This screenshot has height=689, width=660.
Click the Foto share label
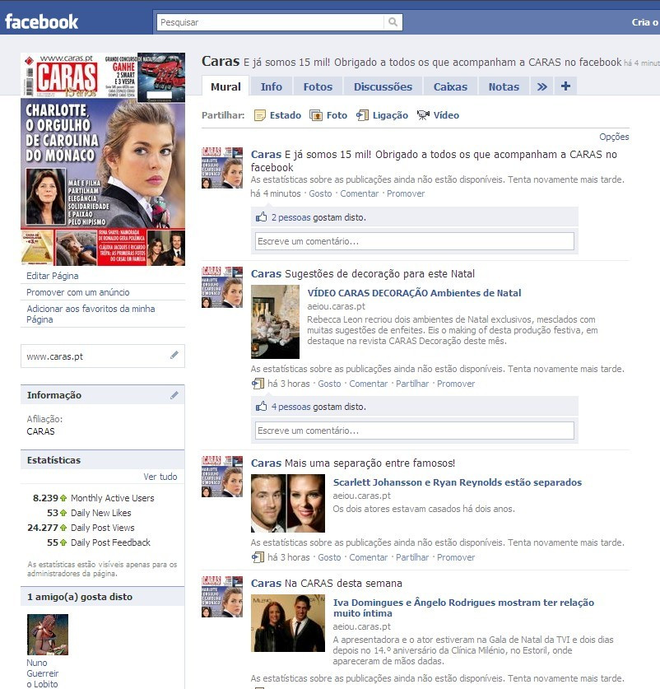(337, 115)
